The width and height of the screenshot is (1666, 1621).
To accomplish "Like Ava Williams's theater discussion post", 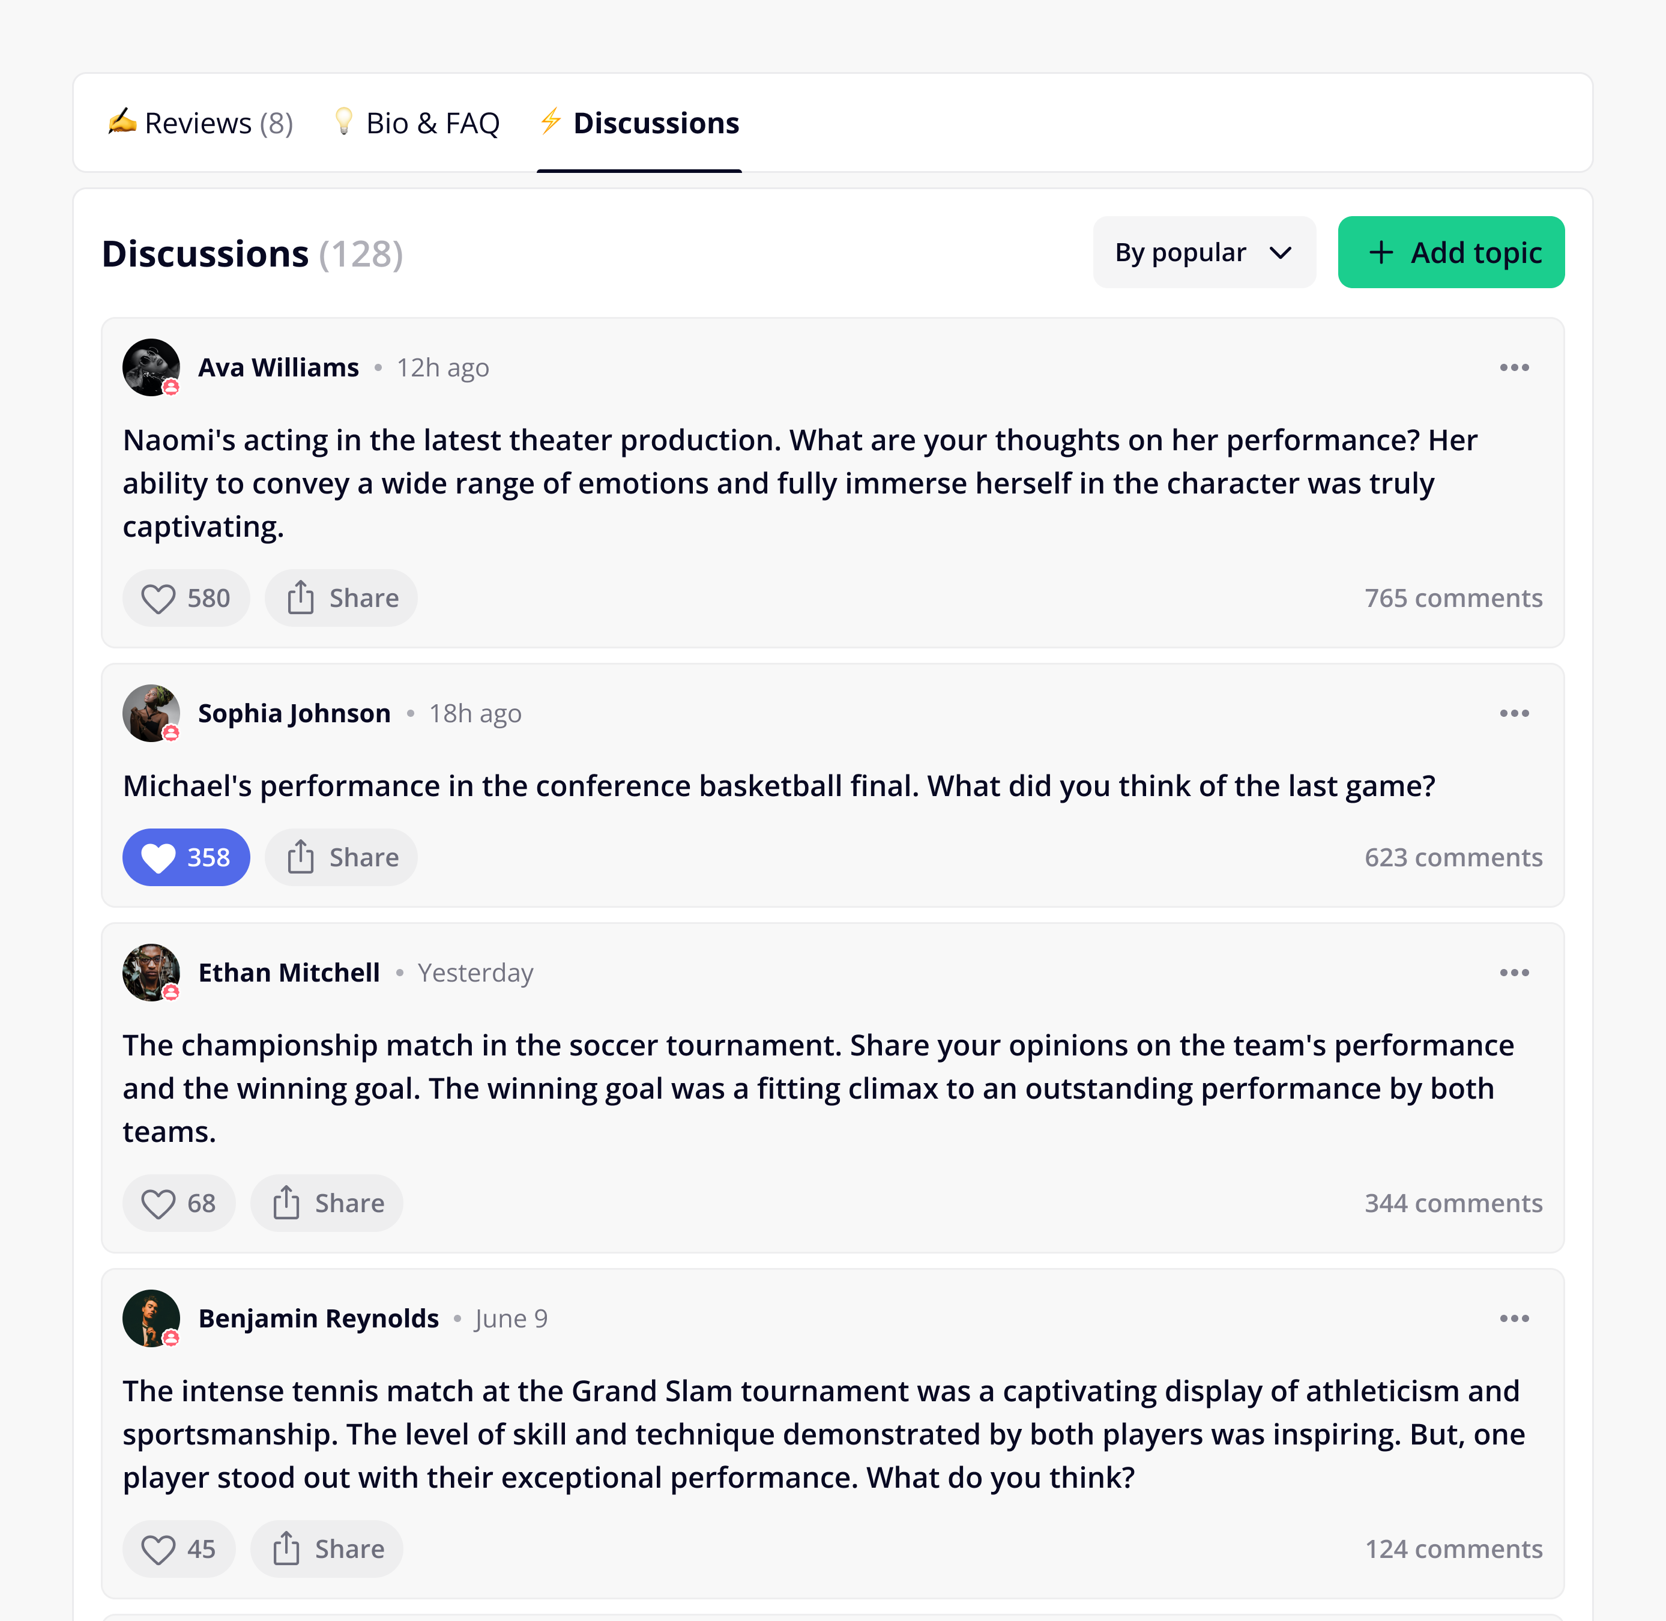I will 186,597.
